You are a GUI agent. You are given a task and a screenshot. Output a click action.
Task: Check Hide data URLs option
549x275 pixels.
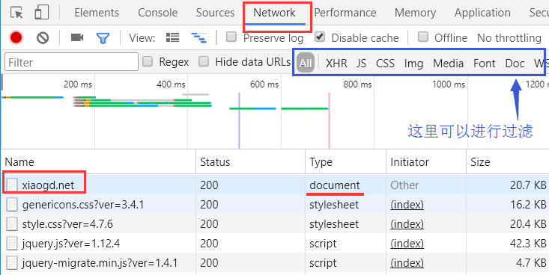204,62
